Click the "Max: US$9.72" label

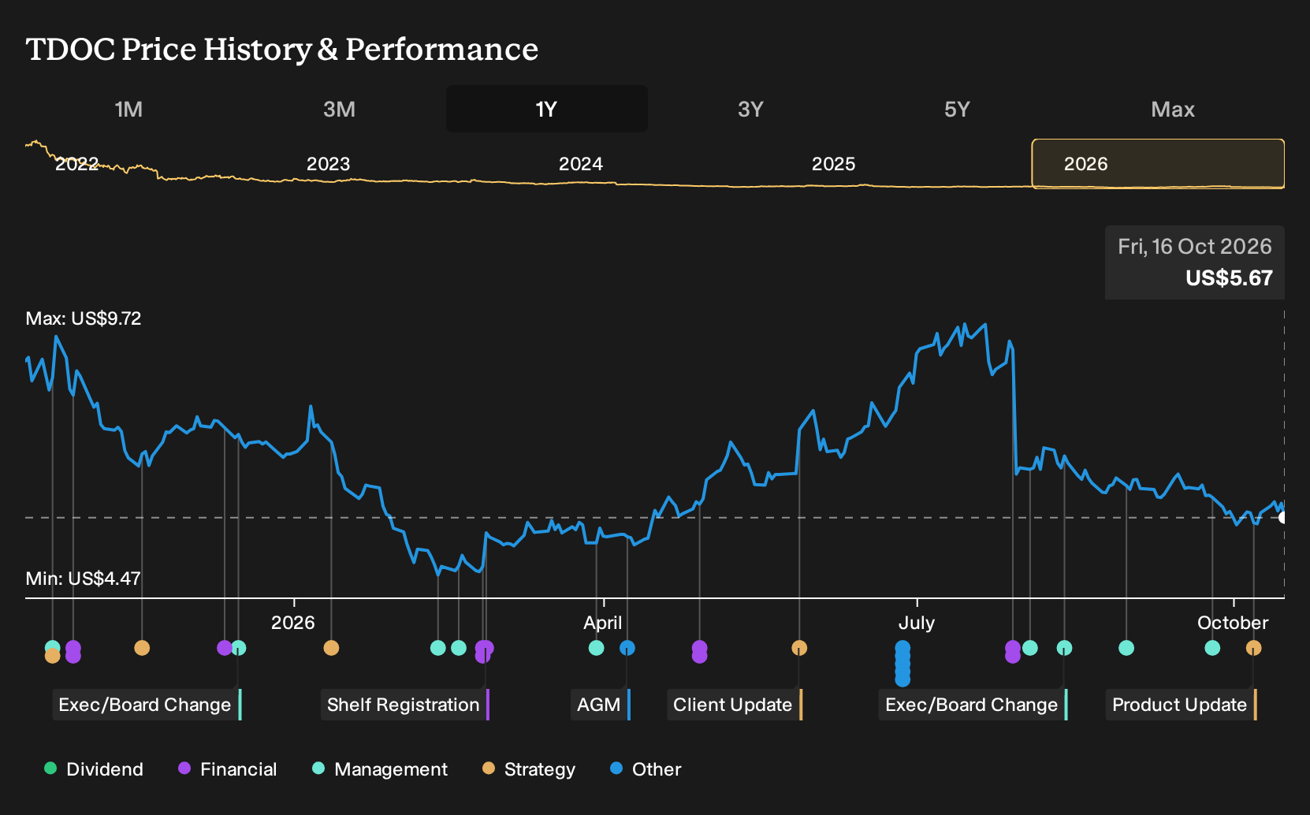tap(84, 318)
